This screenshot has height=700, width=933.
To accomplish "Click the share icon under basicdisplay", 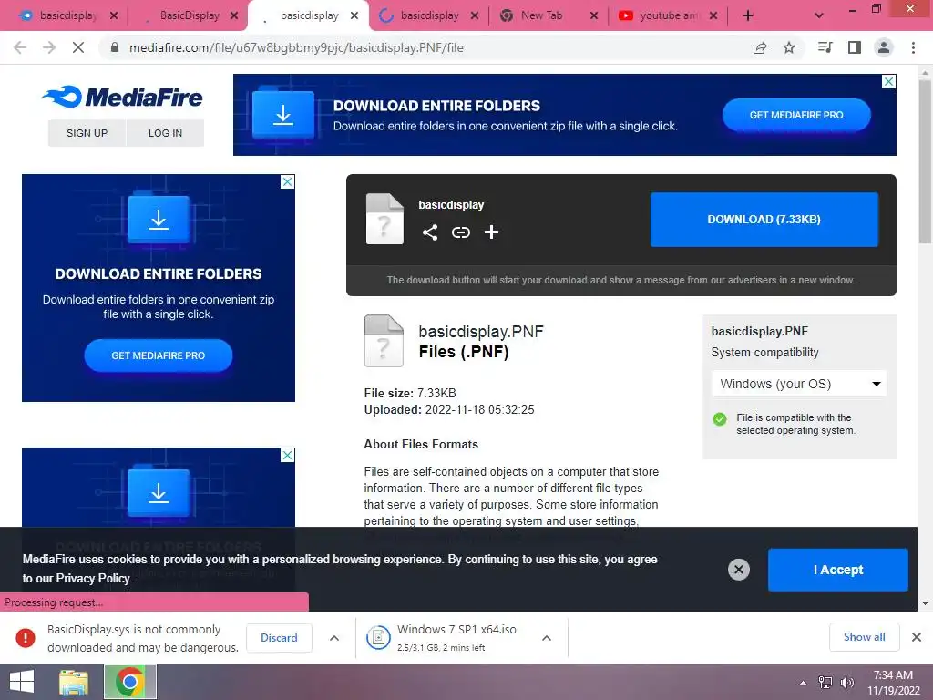I will tap(430, 232).
